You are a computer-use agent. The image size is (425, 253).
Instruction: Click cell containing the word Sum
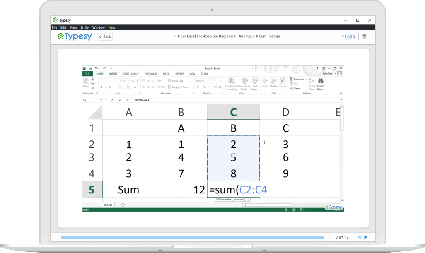tap(129, 190)
